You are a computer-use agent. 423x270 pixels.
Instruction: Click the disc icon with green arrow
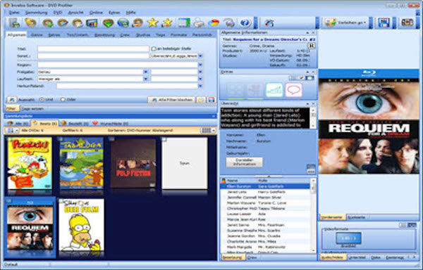coord(48,23)
